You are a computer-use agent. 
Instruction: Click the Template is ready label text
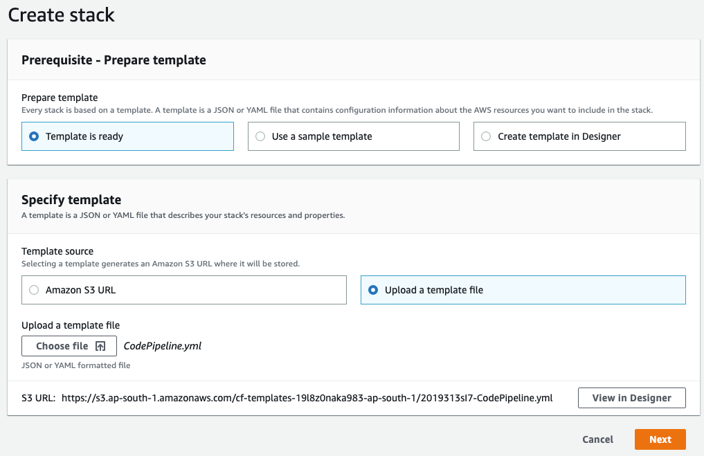(x=84, y=136)
